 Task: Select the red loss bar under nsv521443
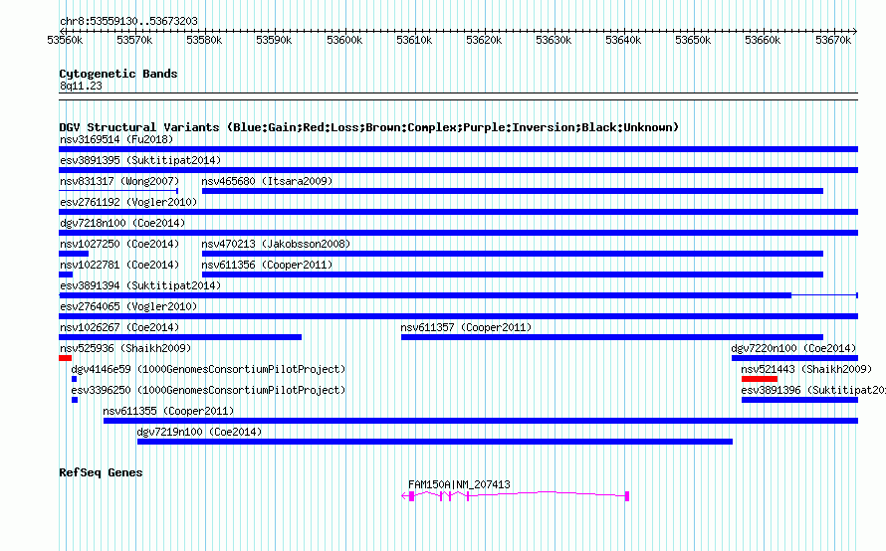760,379
